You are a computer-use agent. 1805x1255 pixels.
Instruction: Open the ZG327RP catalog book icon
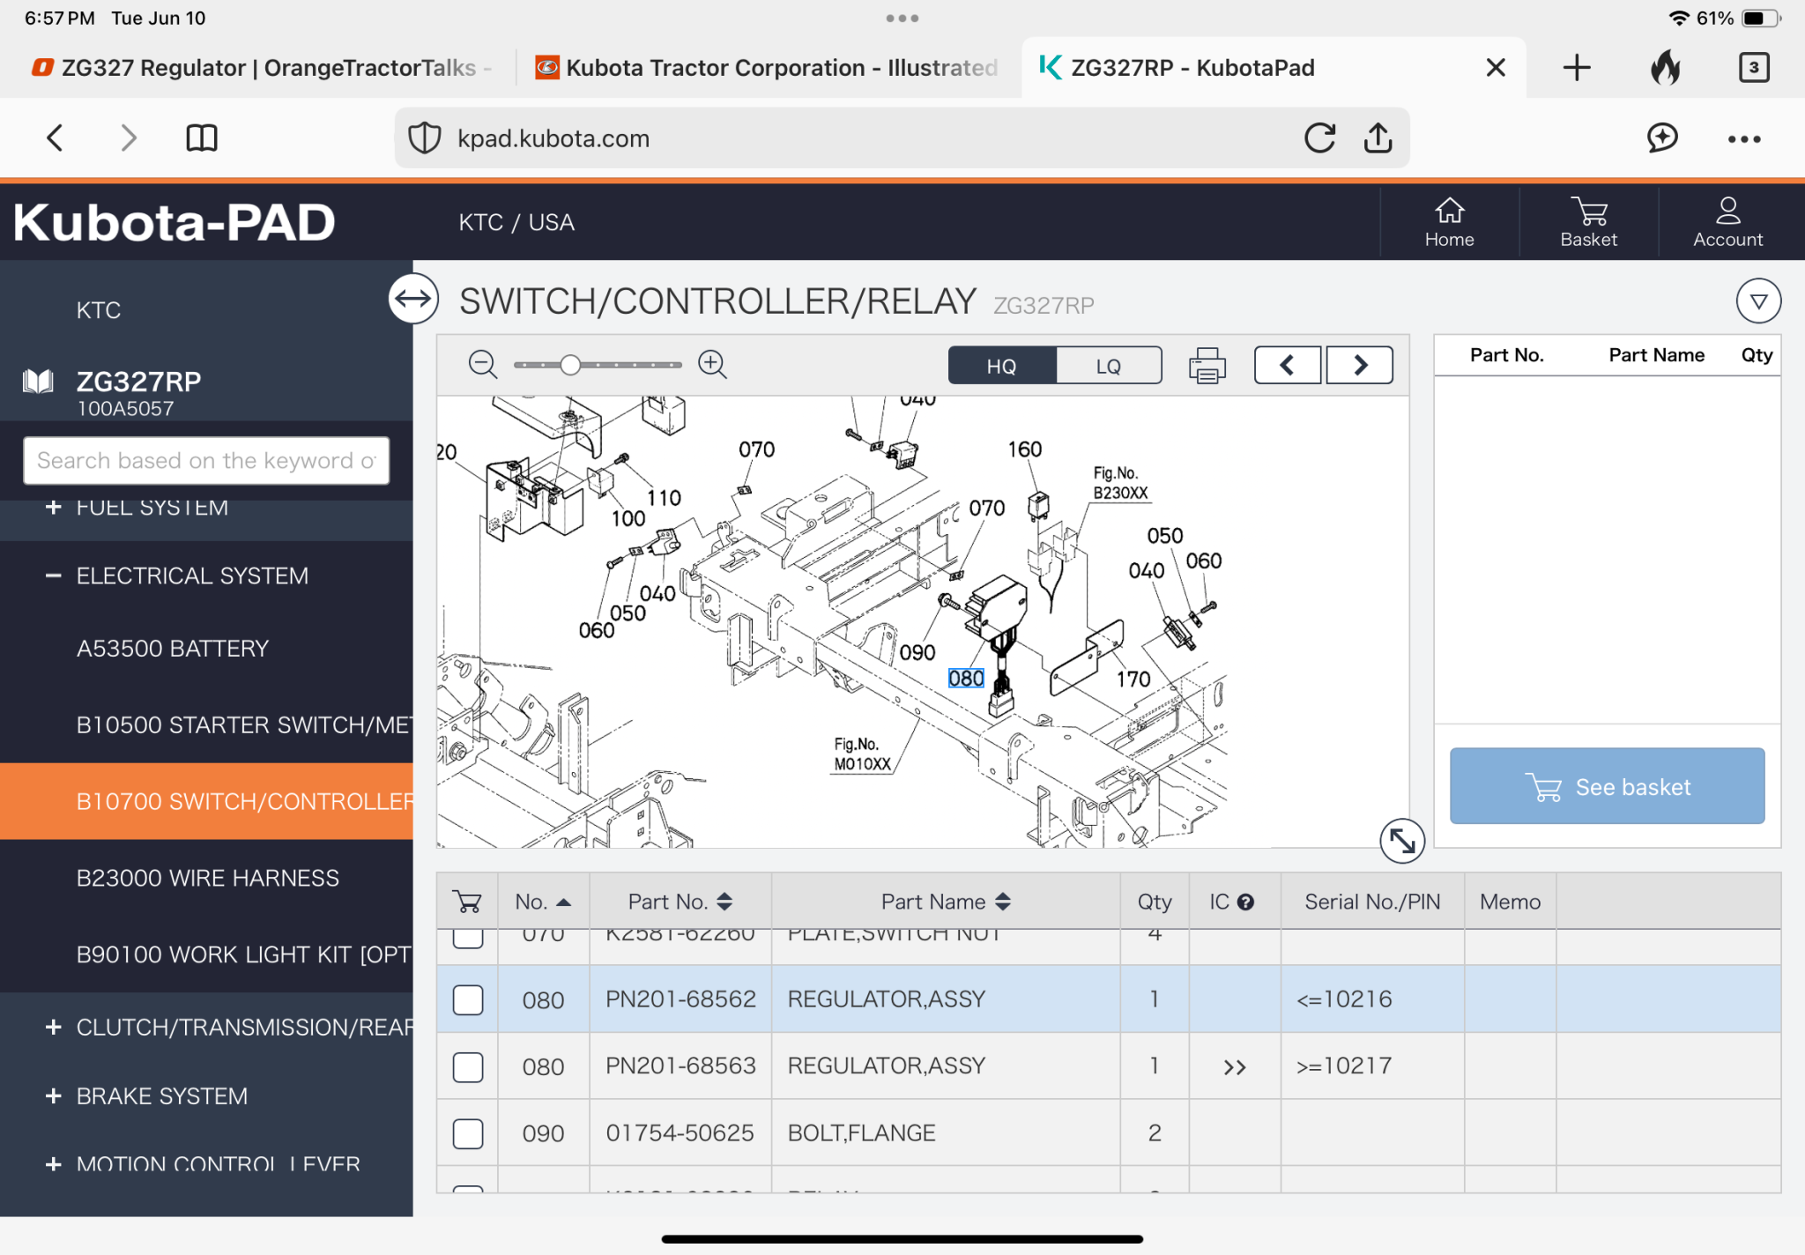click(x=38, y=382)
